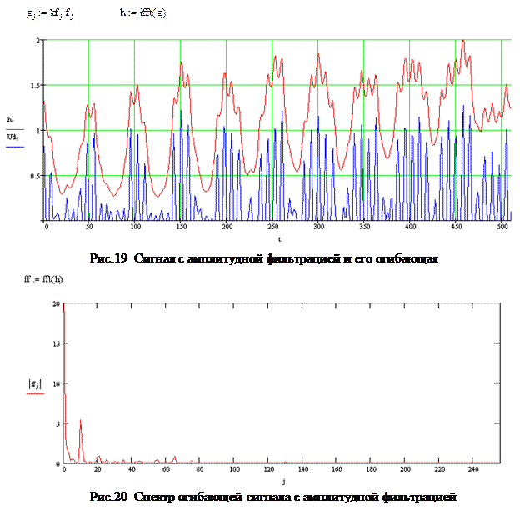Click the y-axis value 0.5 on upper graph
The image size is (520, 510).
click(x=34, y=176)
